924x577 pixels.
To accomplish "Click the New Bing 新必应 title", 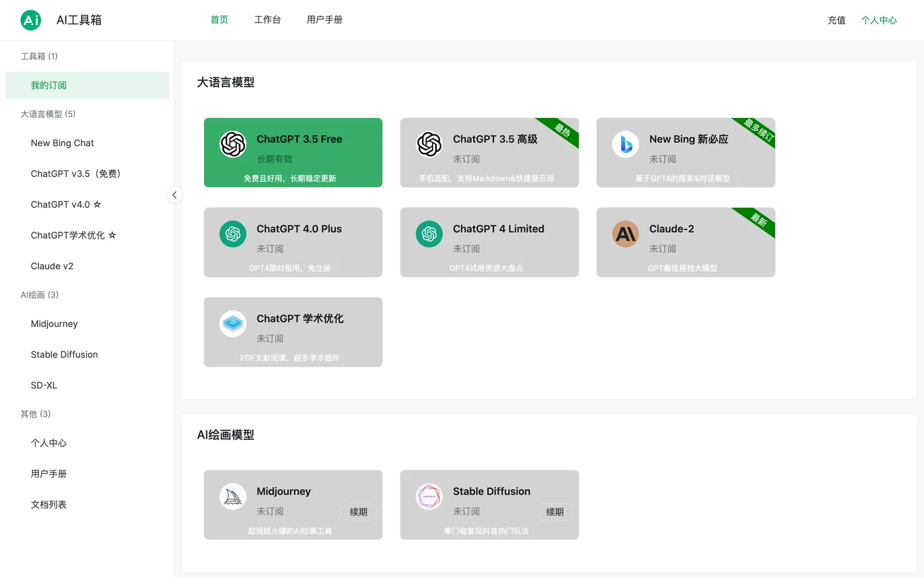I will point(689,139).
